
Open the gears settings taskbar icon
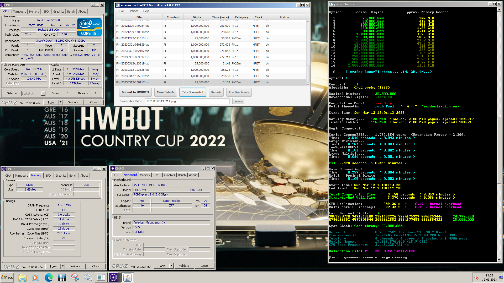(x=88, y=277)
